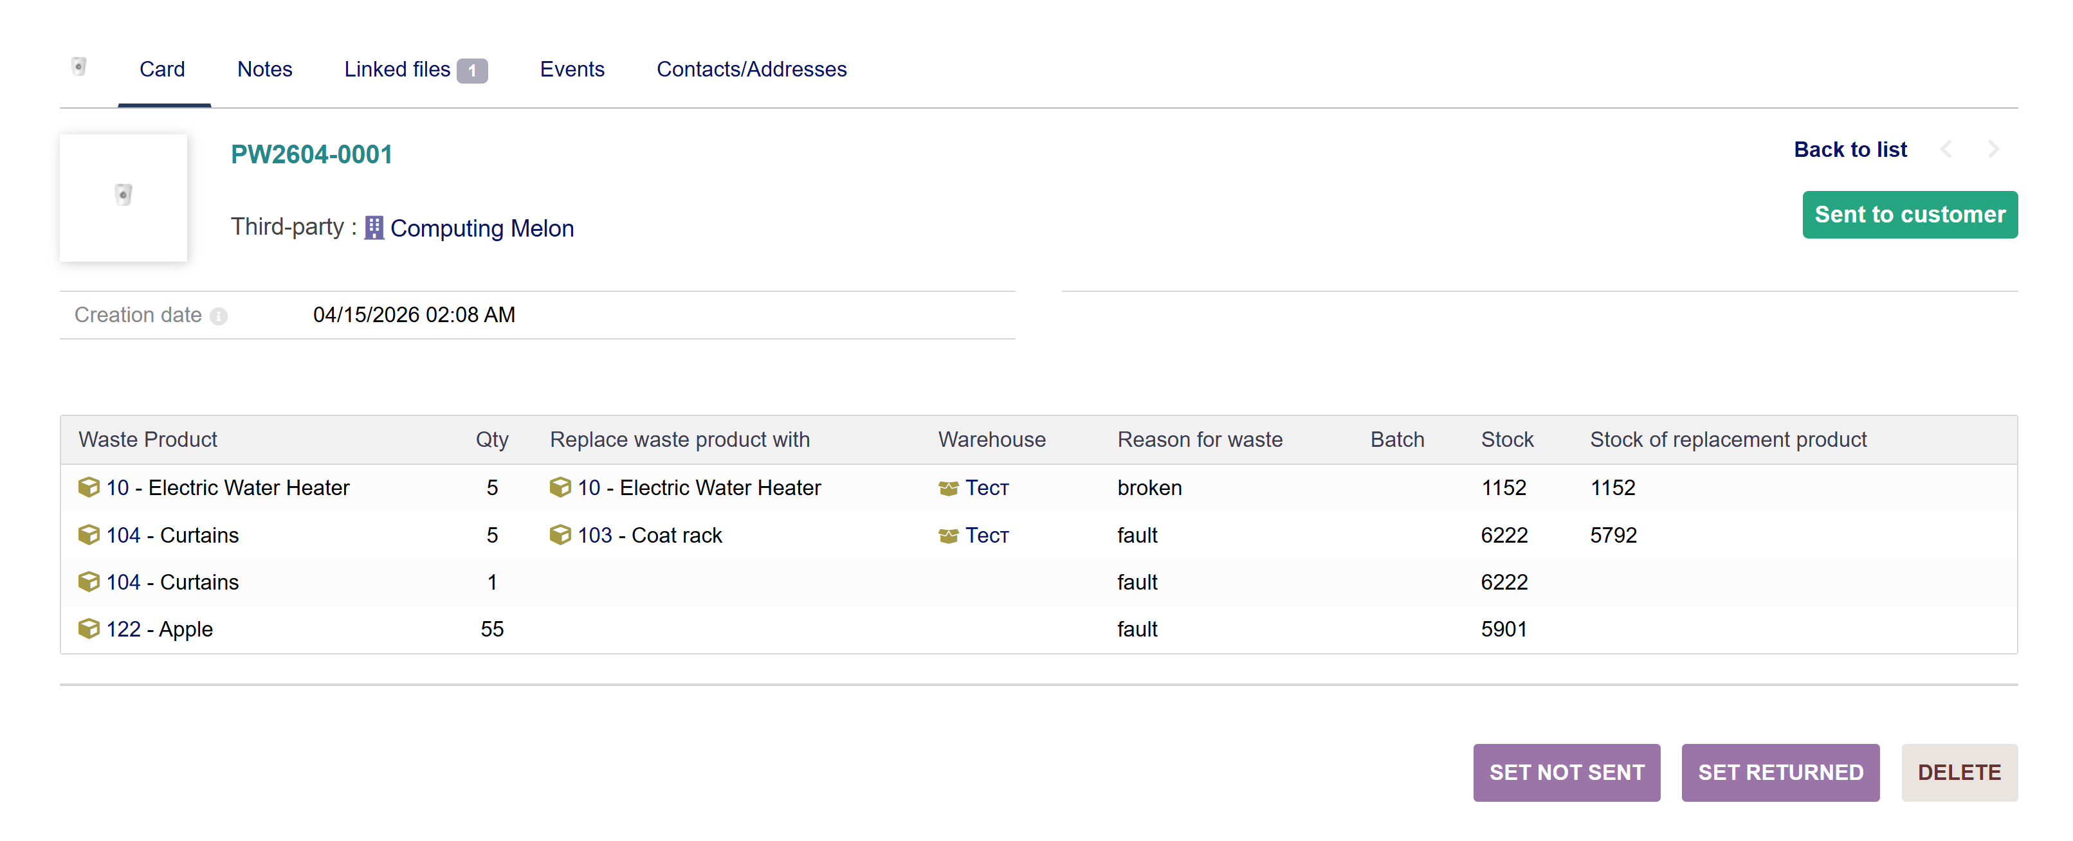Screen dimensions: 2073x841
Task: Go to the next record arrow
Action: [x=1993, y=150]
